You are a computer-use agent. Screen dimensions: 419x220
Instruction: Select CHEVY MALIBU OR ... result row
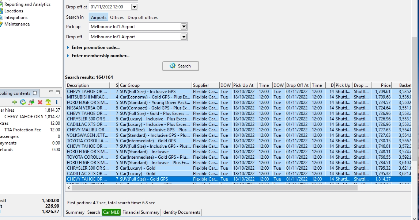tap(239, 130)
